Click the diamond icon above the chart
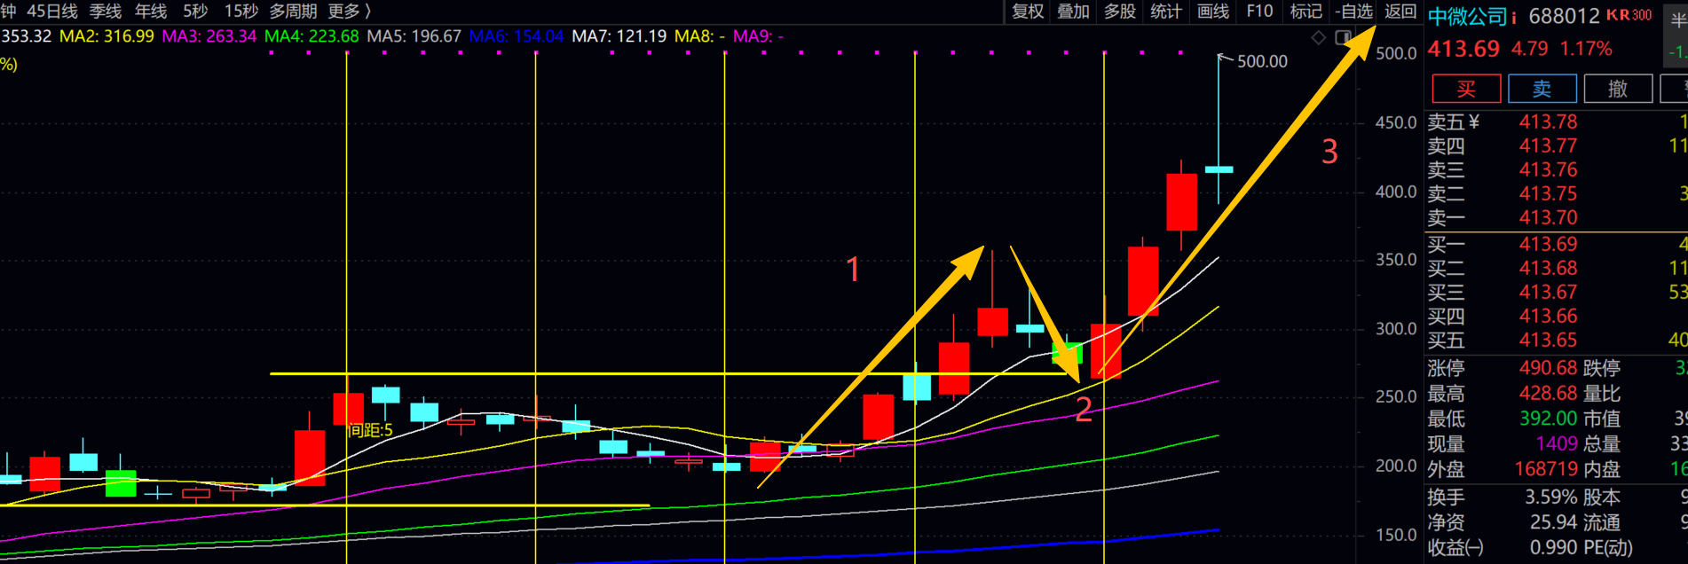Screen dimensions: 1688x564 coord(1318,37)
